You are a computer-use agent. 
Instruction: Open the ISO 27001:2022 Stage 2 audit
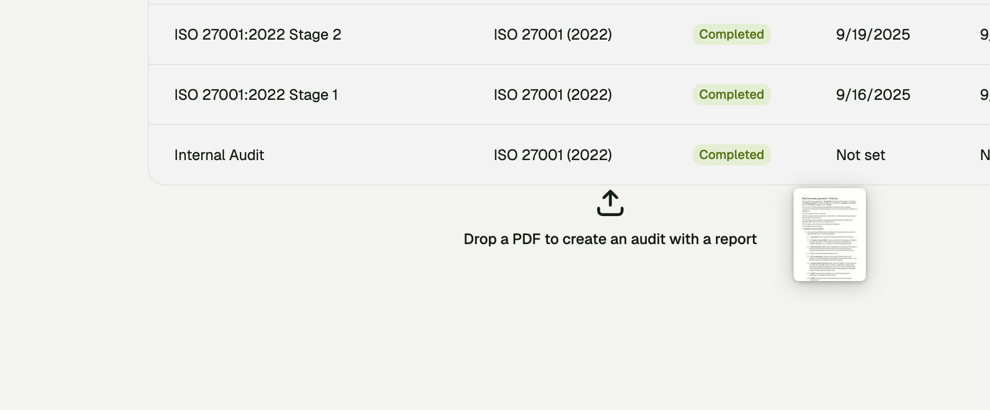[x=258, y=34]
